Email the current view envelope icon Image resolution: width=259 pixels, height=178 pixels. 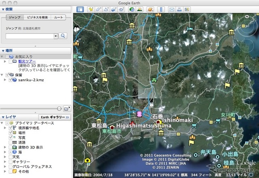pyautogui.click(x=172, y=9)
